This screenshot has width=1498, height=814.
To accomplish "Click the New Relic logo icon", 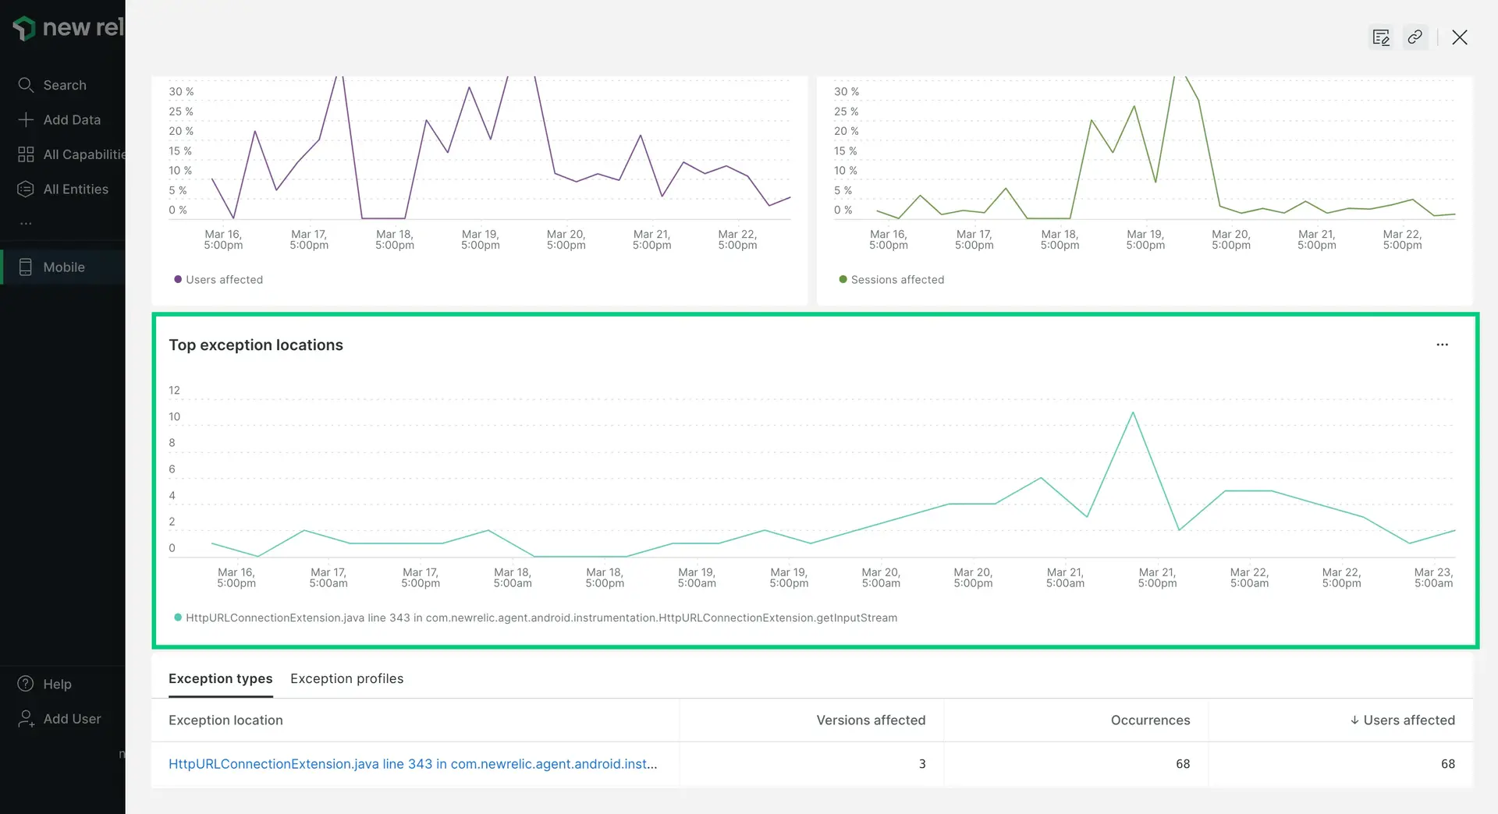I will pos(24,28).
